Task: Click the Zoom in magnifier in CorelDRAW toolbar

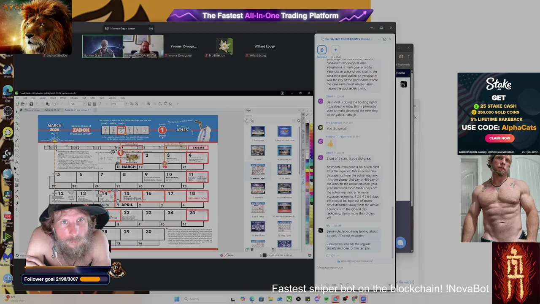Action: pos(131,104)
